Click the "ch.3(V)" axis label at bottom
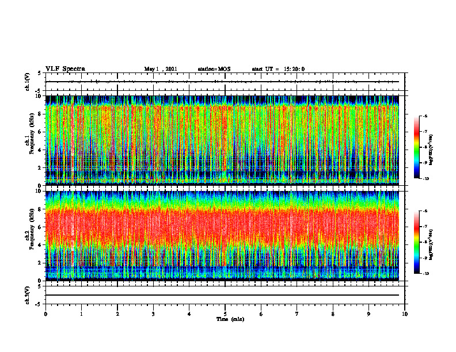 (28, 295)
